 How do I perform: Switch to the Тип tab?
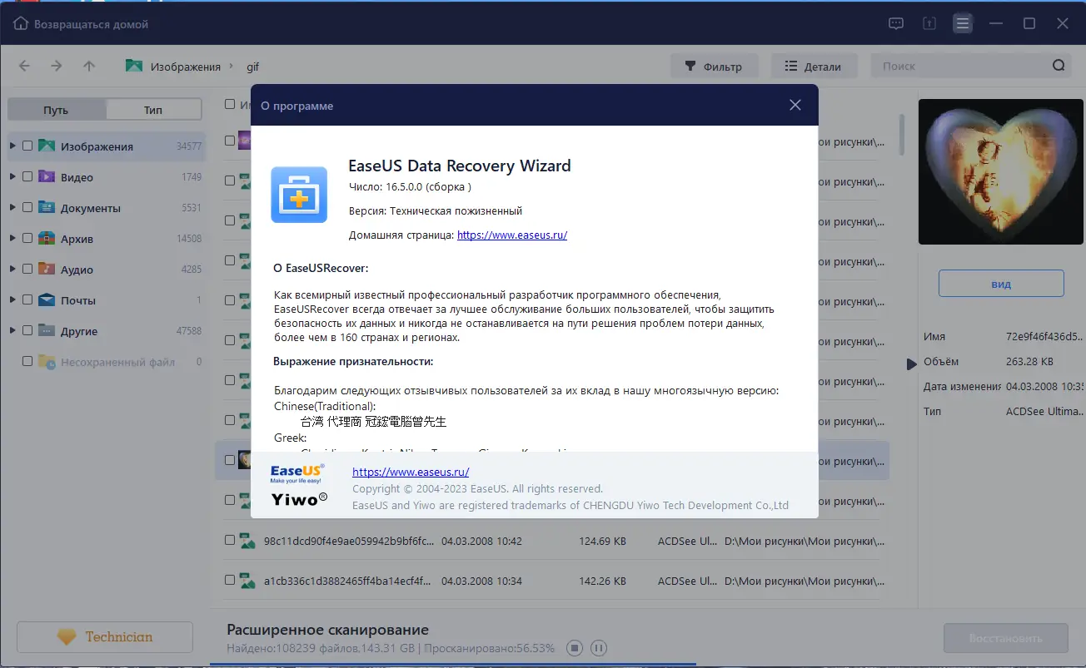(x=153, y=108)
